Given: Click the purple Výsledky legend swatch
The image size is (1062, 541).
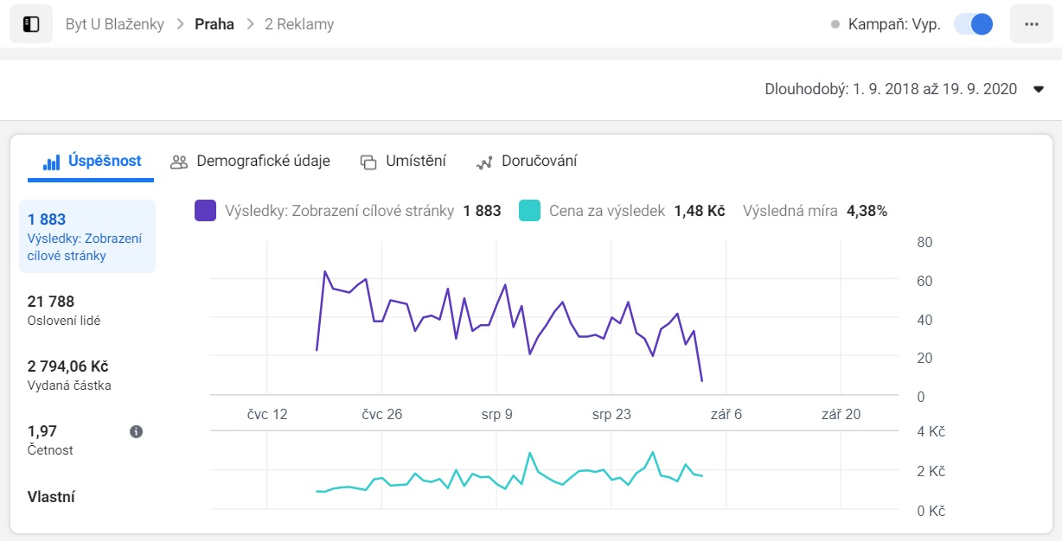Looking at the screenshot, I should [205, 210].
